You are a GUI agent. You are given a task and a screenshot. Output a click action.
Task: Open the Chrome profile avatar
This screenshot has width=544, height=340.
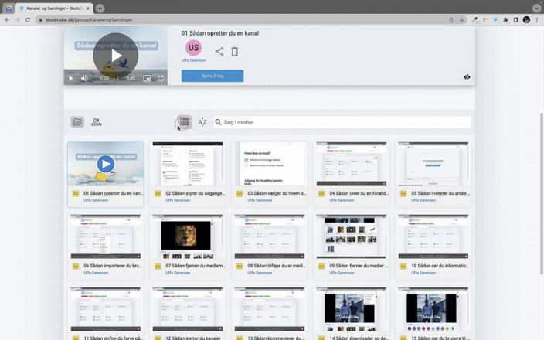pyautogui.click(x=526, y=20)
